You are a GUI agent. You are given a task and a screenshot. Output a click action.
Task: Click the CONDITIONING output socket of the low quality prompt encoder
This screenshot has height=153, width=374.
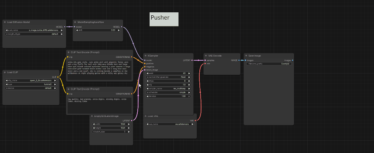click(132, 94)
